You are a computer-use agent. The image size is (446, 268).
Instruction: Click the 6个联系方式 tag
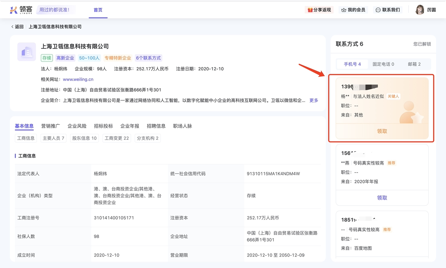148,58
